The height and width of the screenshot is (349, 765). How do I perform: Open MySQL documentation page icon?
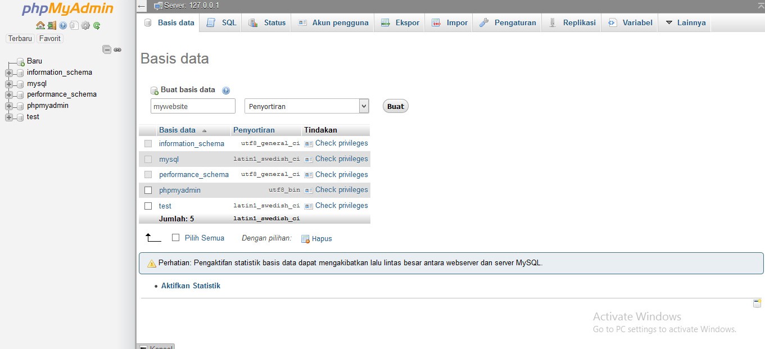coord(74,25)
